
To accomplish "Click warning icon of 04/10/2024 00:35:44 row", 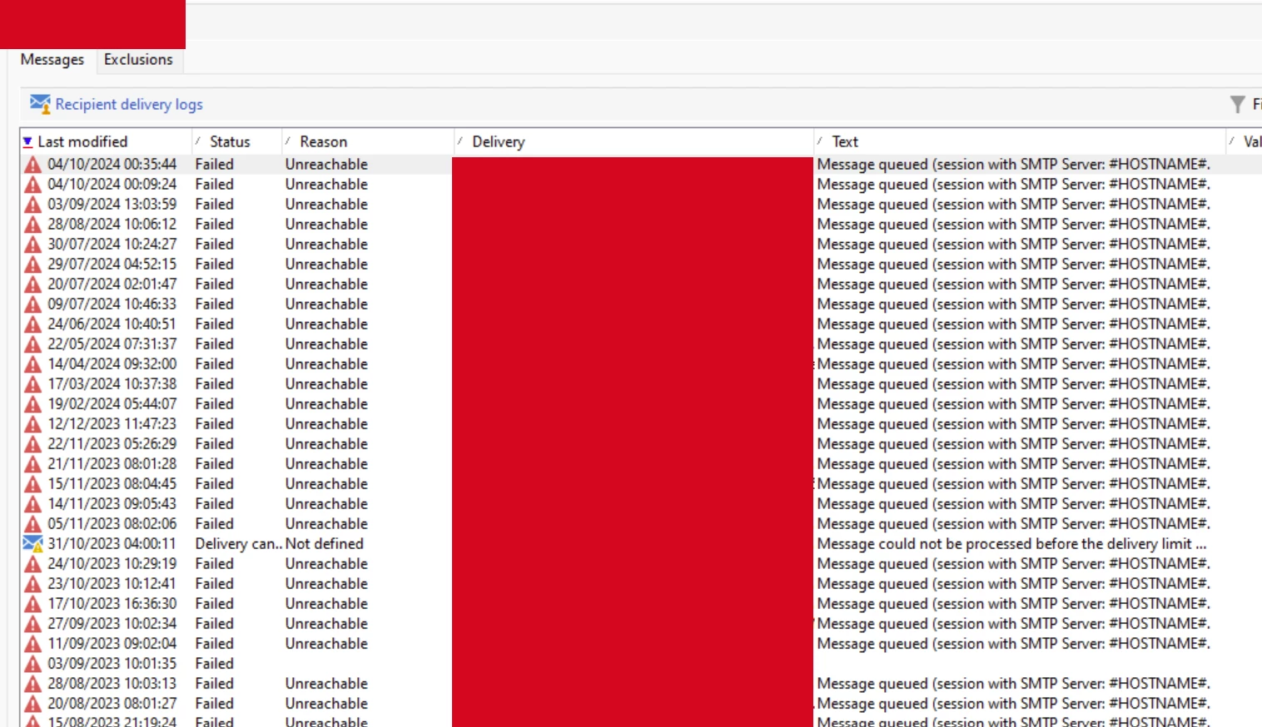I will point(32,165).
